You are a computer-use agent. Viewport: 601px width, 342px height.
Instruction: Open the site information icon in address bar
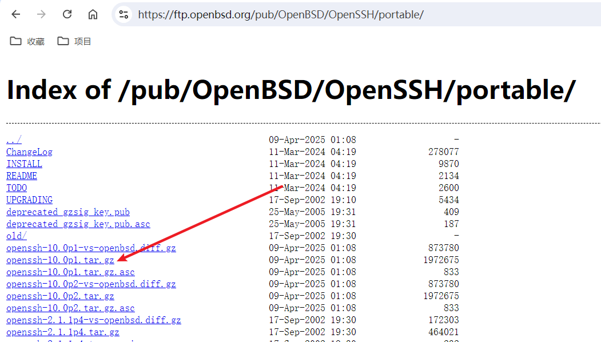124,14
